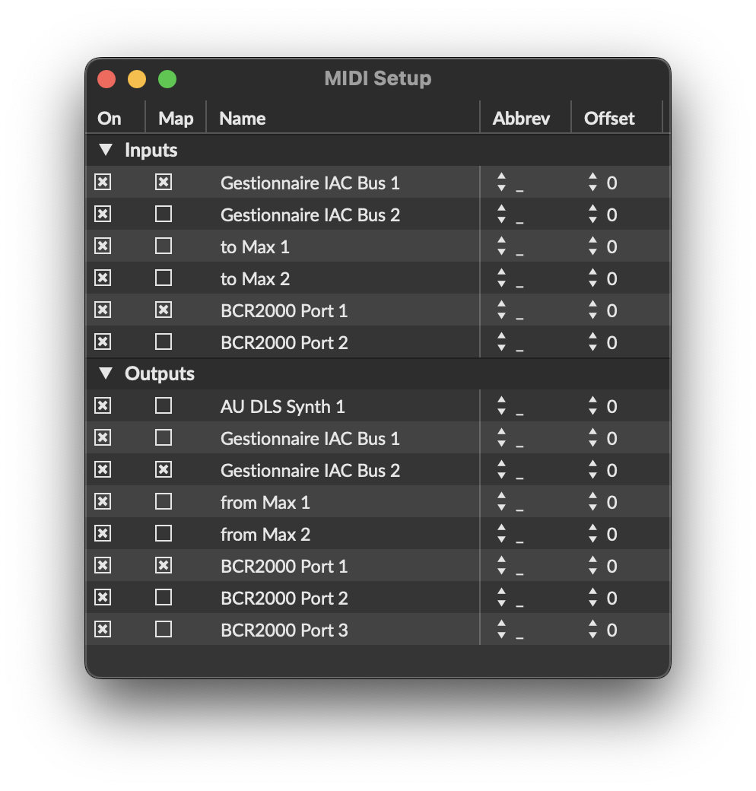Open Abbrev stepper for input BCR2000 Port 1
Viewport: 756px width, 791px height.
click(x=501, y=310)
